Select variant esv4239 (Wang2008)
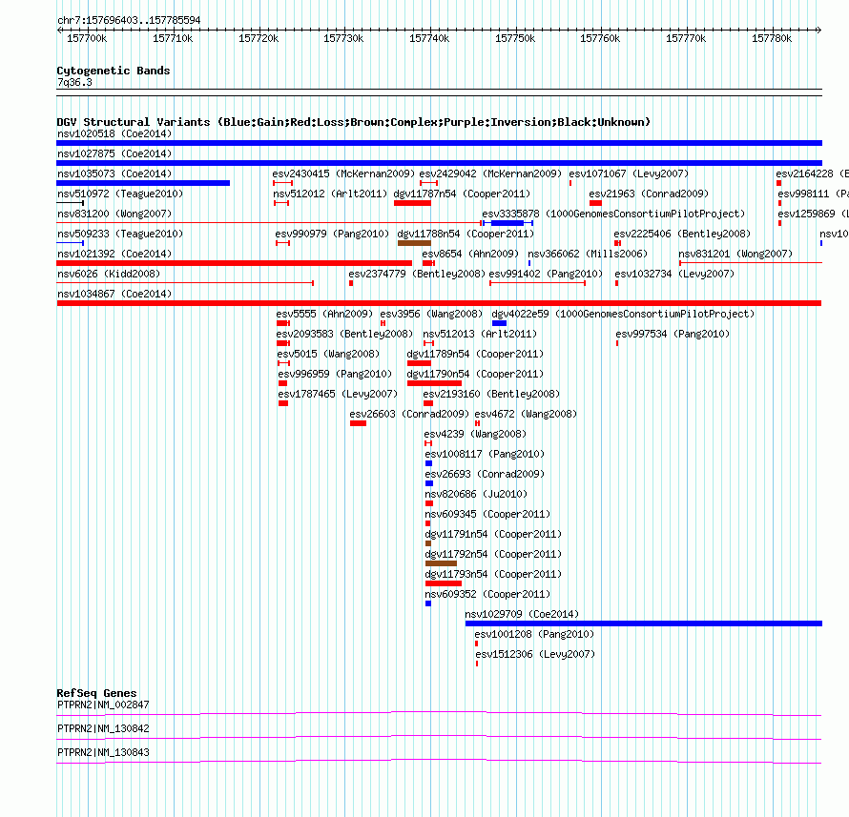849x817 pixels. pos(475,434)
